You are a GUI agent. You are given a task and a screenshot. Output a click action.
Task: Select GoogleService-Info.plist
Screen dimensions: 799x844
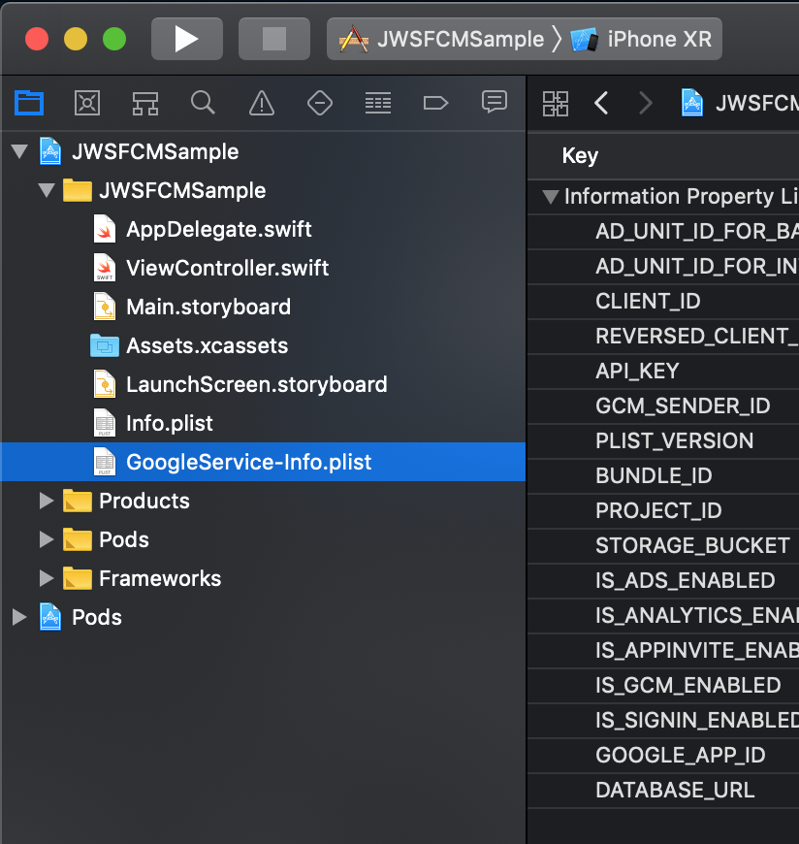pos(263,462)
